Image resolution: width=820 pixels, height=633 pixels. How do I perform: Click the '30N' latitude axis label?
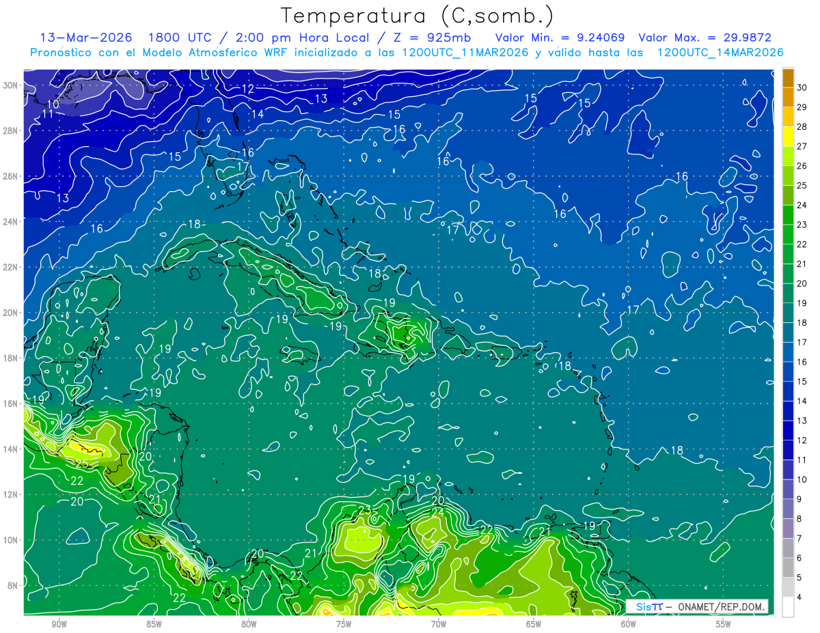pyautogui.click(x=10, y=85)
